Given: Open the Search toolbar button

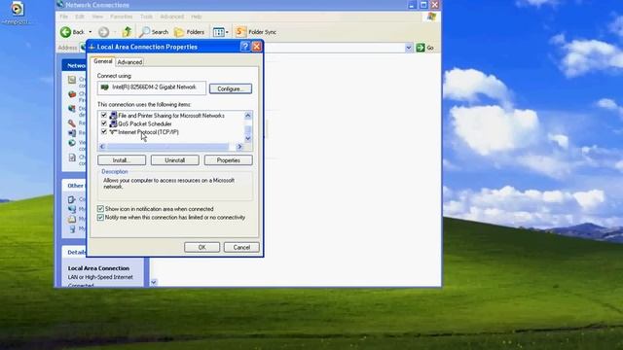Looking at the screenshot, I should (154, 32).
